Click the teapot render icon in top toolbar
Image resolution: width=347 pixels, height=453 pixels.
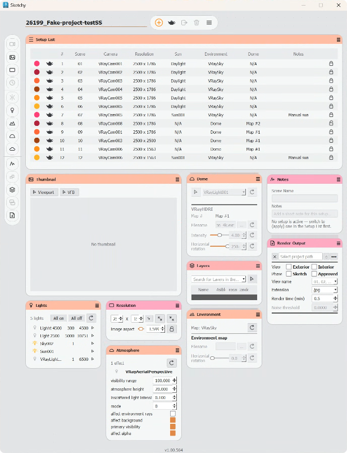171,22
